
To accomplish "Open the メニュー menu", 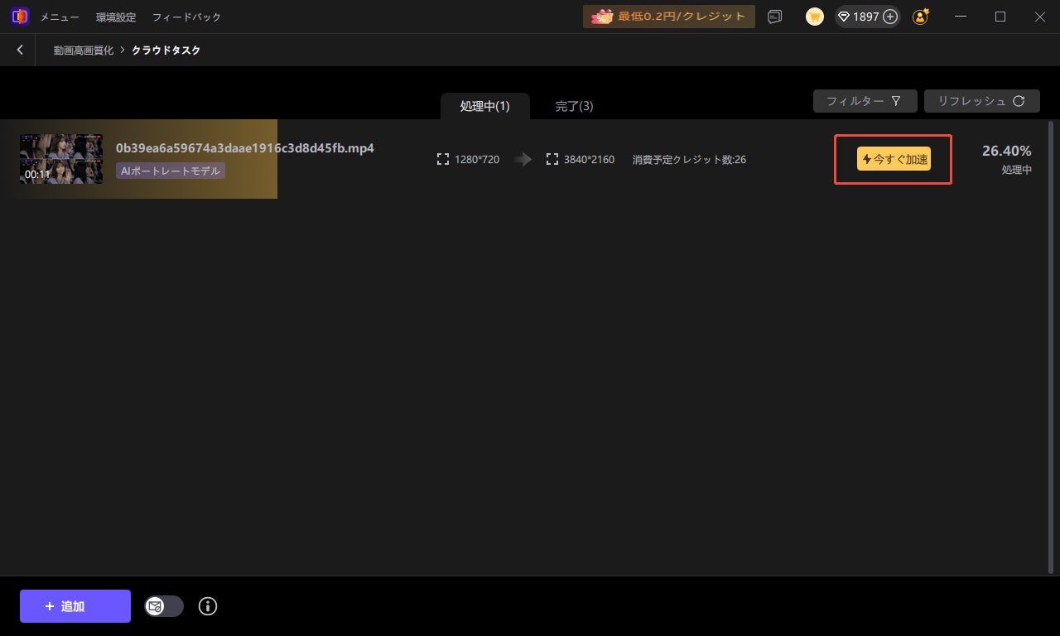I will point(60,17).
